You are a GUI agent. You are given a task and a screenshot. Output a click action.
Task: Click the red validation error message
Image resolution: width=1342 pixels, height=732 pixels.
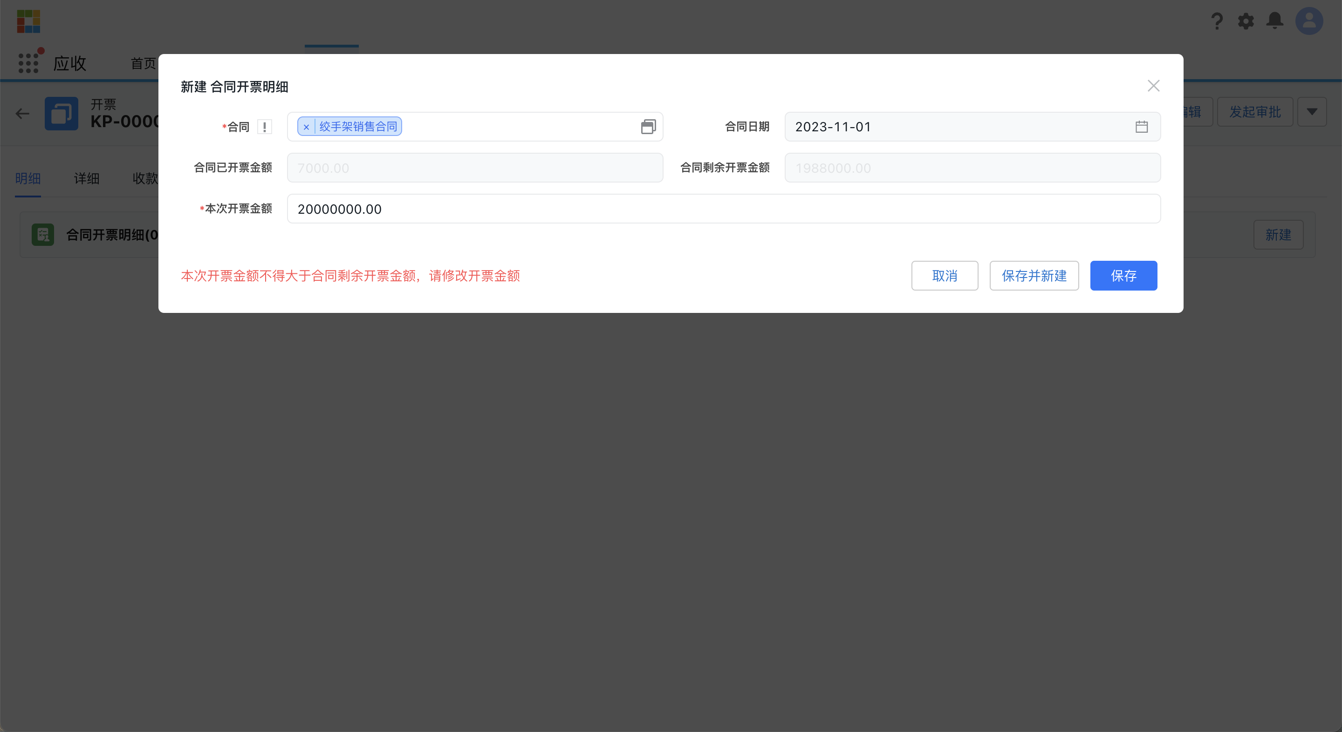pos(350,276)
